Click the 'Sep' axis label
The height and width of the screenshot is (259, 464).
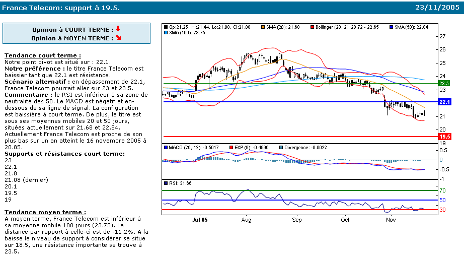pos(297,220)
